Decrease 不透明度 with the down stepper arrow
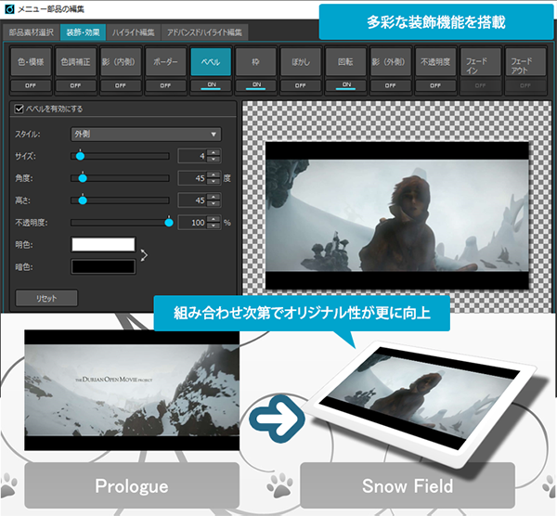The width and height of the screenshot is (557, 516). tap(214, 226)
